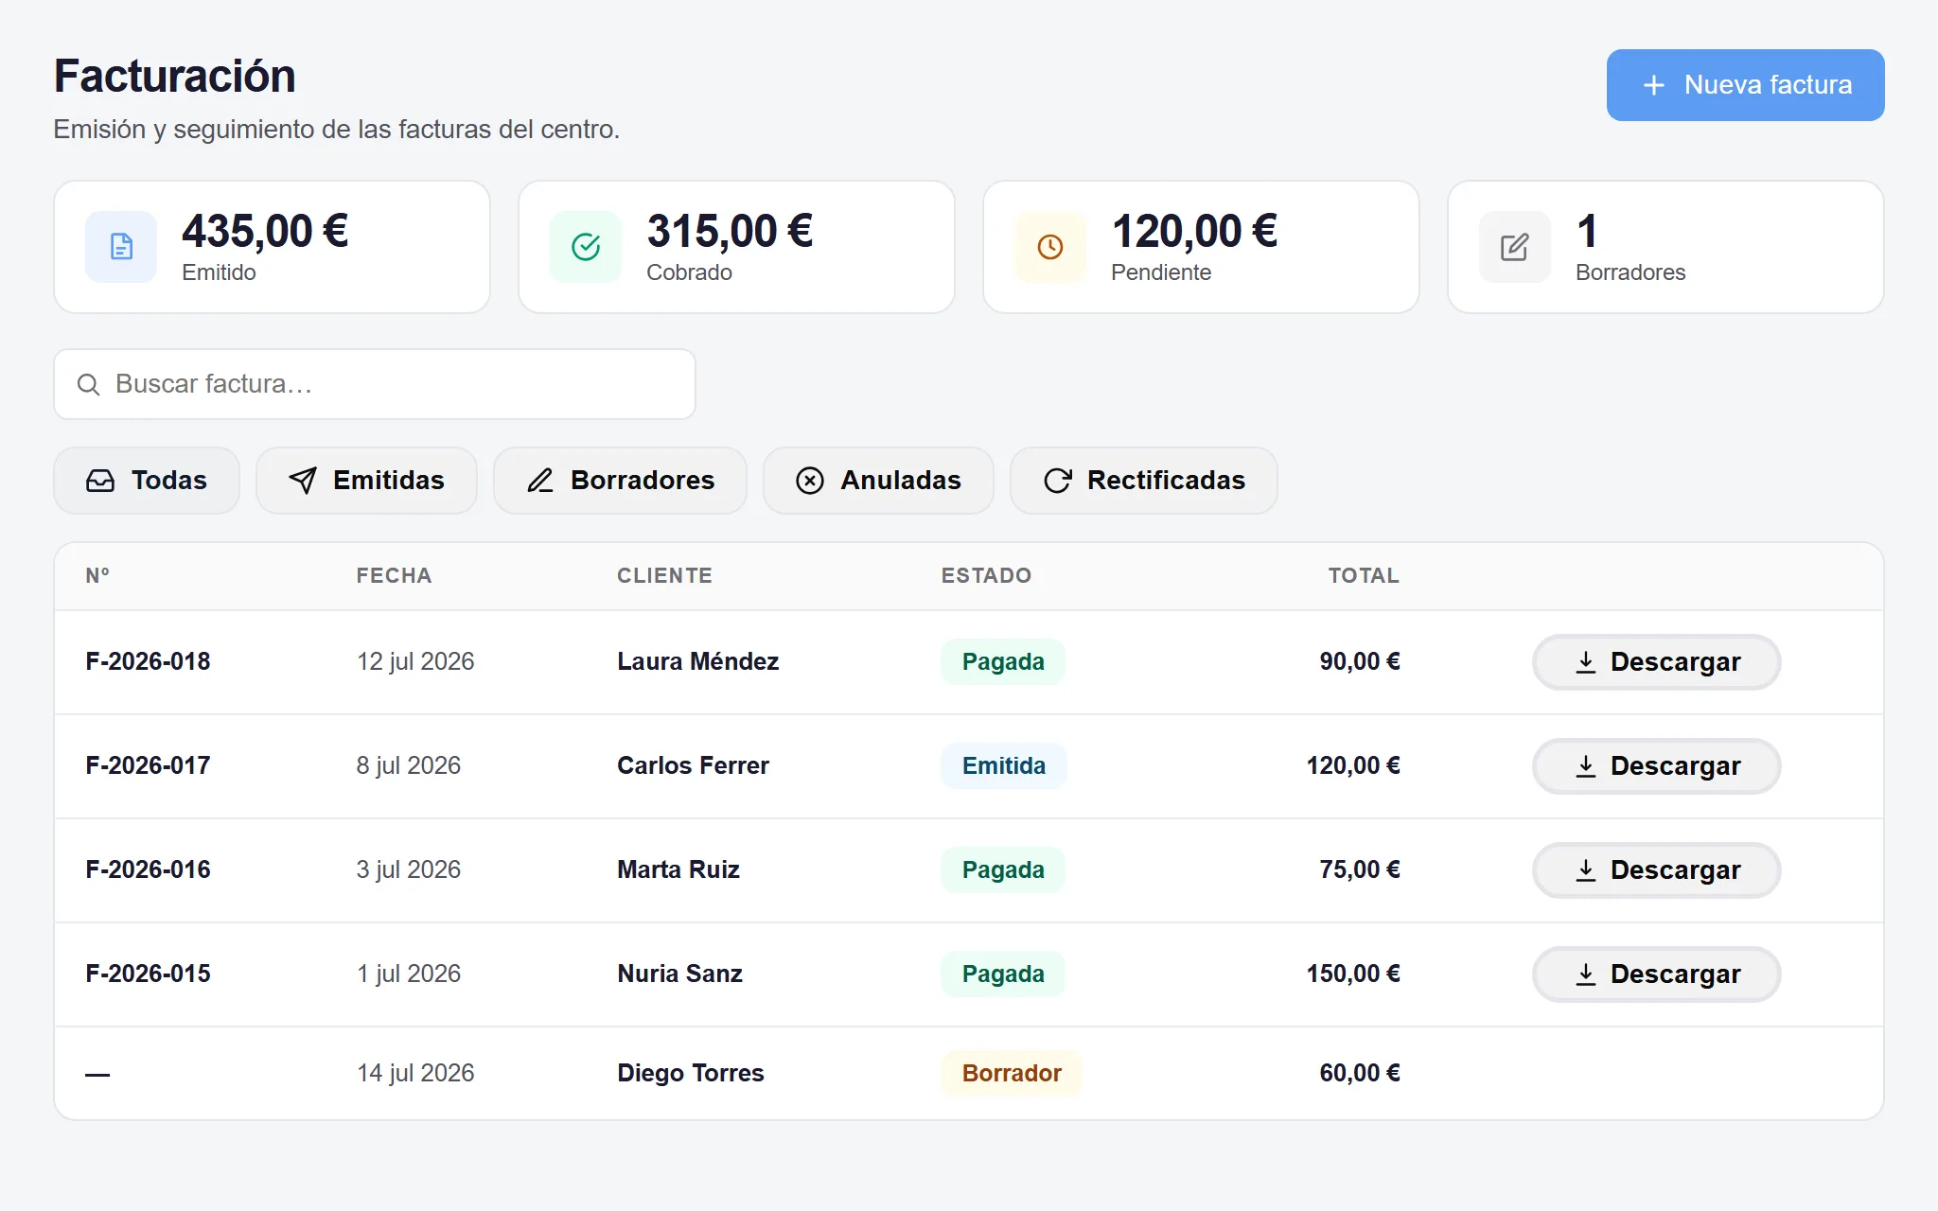Click the client name Diego Torres
The width and height of the screenshot is (1938, 1211).
[x=691, y=1073]
